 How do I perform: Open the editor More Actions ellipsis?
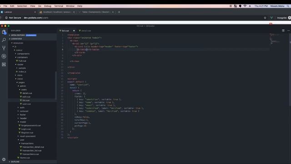click(x=288, y=31)
